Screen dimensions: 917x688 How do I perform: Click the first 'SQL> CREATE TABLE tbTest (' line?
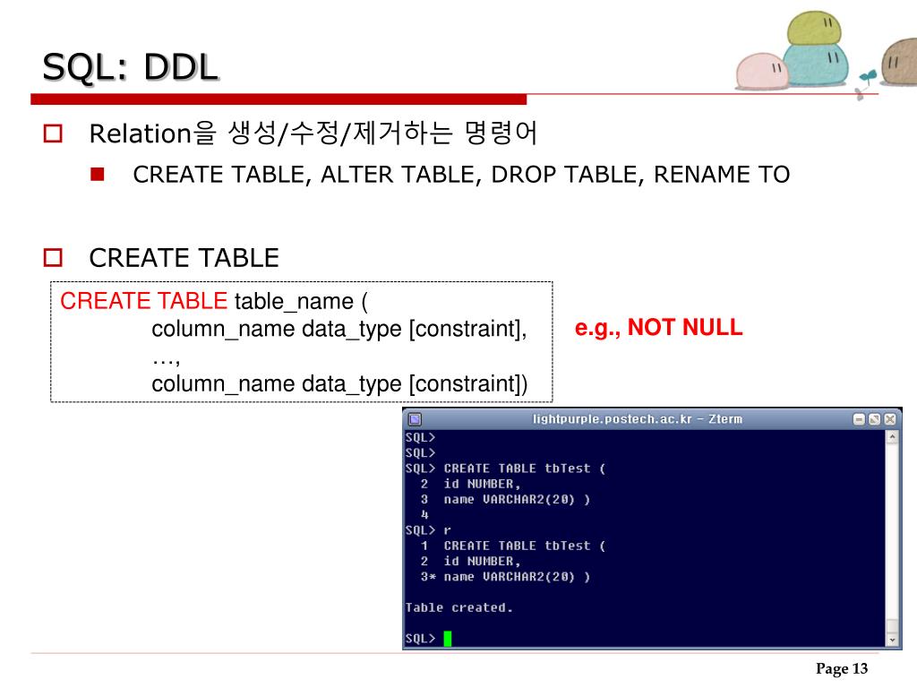[x=505, y=468]
